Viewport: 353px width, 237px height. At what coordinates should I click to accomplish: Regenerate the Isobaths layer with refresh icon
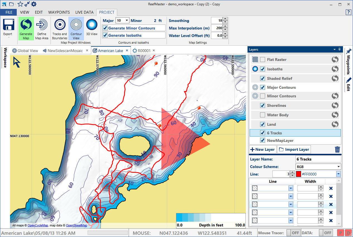[x=335, y=69]
